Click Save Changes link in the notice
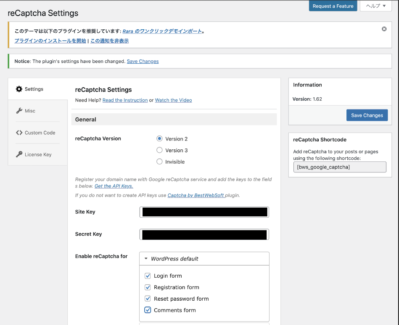399x325 pixels. click(x=143, y=61)
